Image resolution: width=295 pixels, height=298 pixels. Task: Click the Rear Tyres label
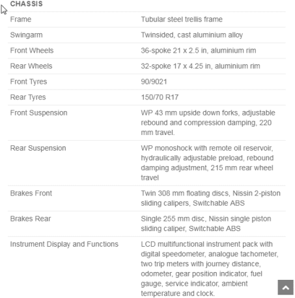click(x=28, y=97)
